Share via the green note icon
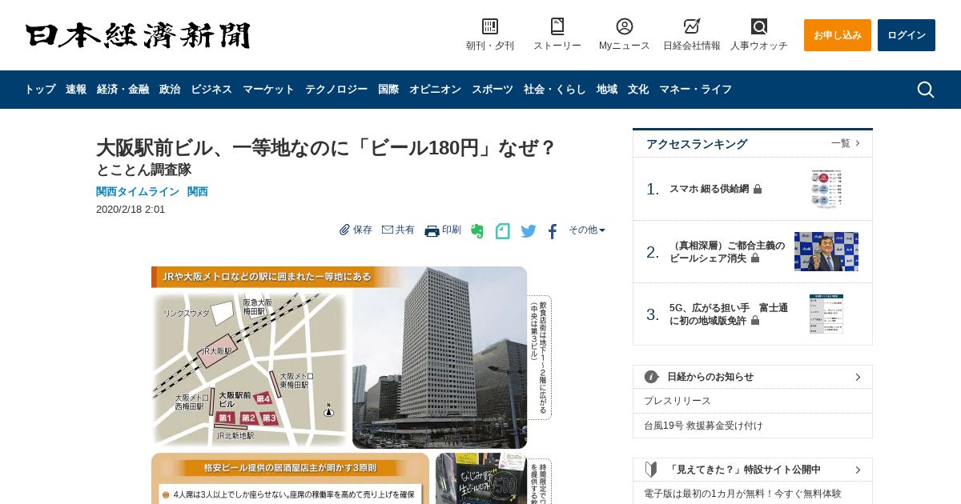The width and height of the screenshot is (961, 504). 503,231
